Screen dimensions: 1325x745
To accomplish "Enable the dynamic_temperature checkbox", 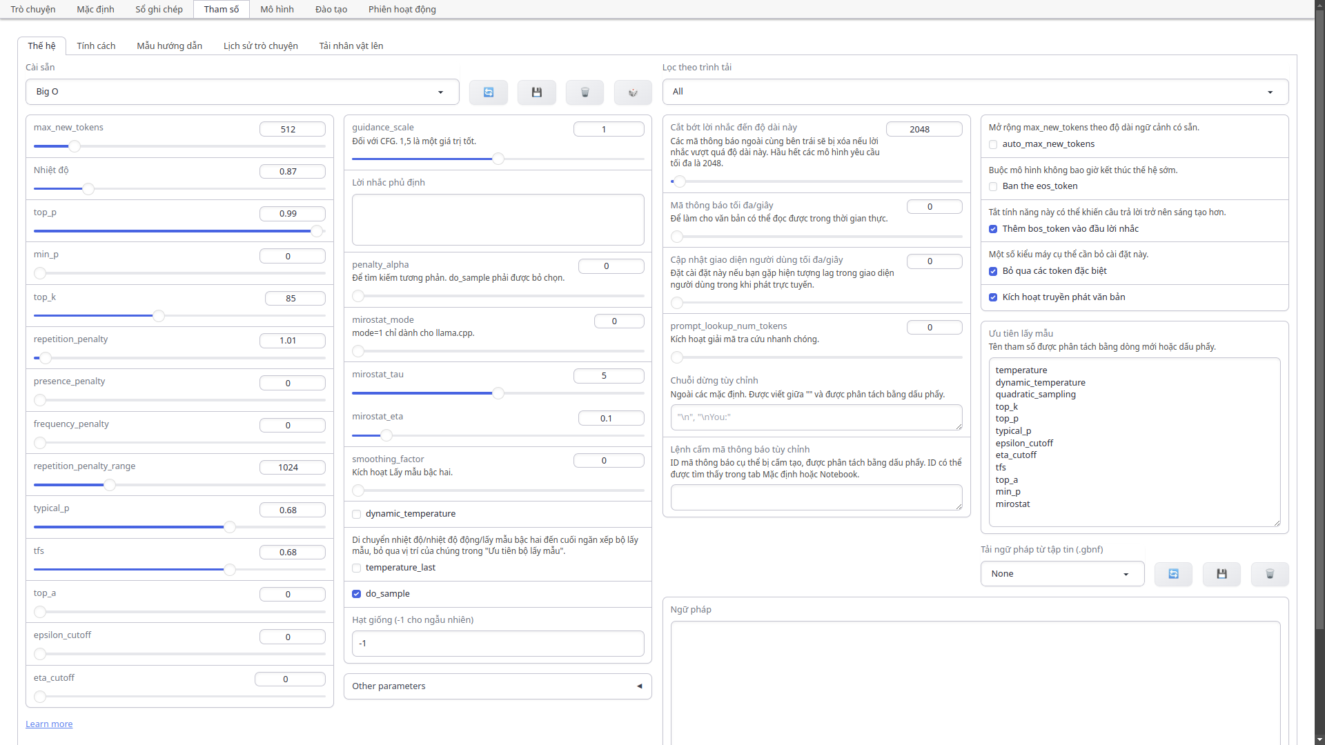I will click(357, 514).
